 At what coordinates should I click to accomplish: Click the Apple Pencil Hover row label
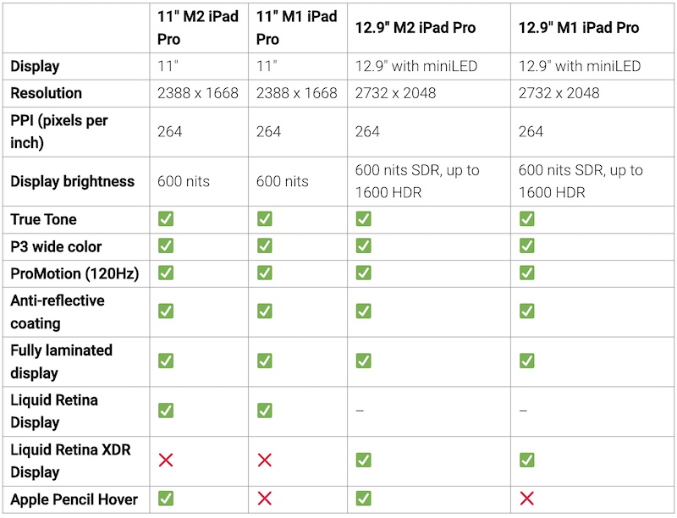point(74,499)
